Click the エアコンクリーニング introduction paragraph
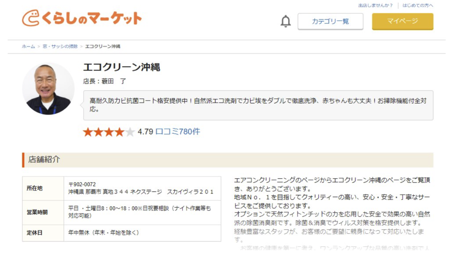The image size is (453, 253). [332, 184]
